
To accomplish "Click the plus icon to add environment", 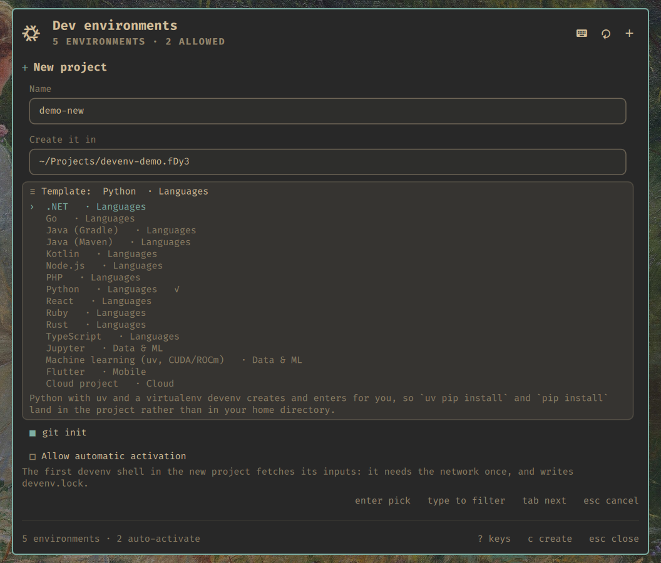I will click(629, 33).
